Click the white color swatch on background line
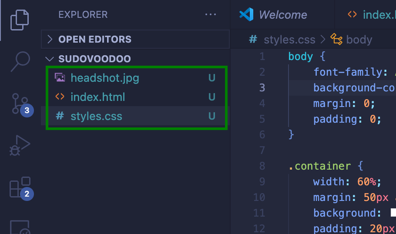Image resolution: width=396 pixels, height=234 pixels. [393, 213]
